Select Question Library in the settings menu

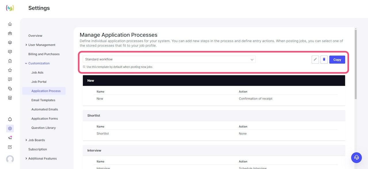click(x=44, y=128)
